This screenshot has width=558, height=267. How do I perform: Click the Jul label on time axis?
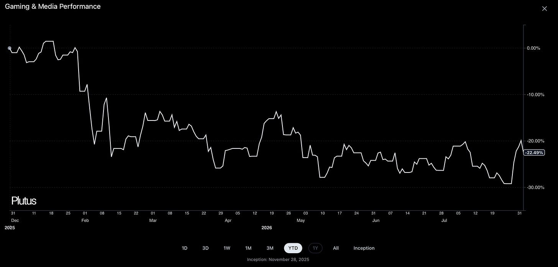(x=444, y=220)
